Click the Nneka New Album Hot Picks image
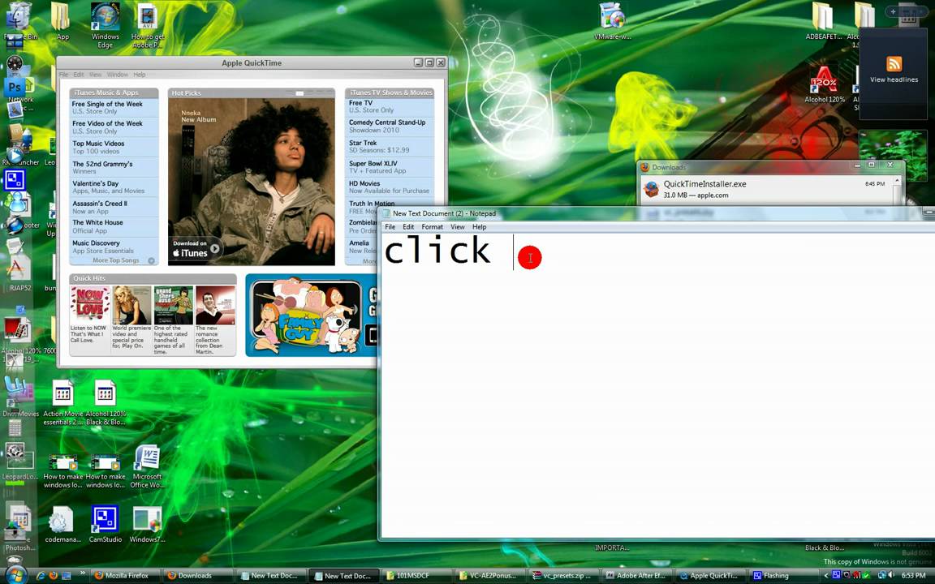935x584 pixels. [x=251, y=182]
